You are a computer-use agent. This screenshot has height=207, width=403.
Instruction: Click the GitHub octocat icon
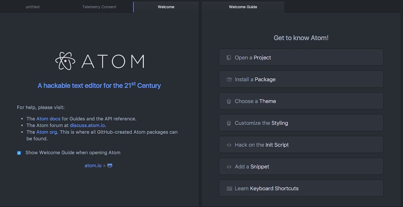tap(110, 165)
